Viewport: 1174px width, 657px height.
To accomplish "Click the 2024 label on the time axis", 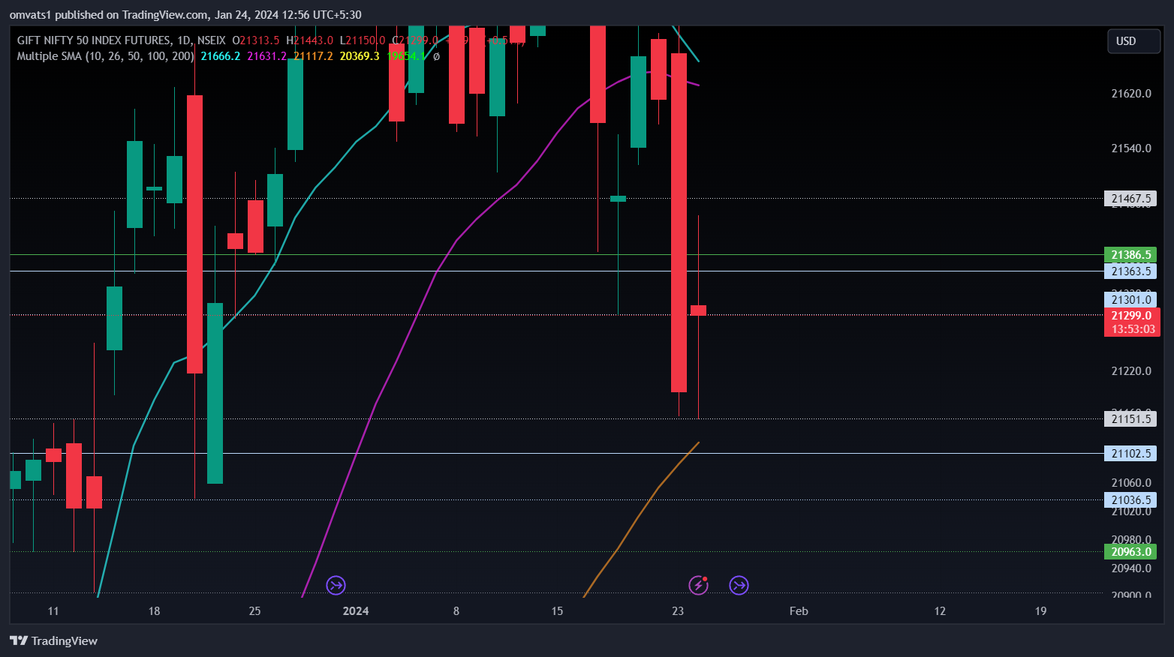I will [x=356, y=611].
